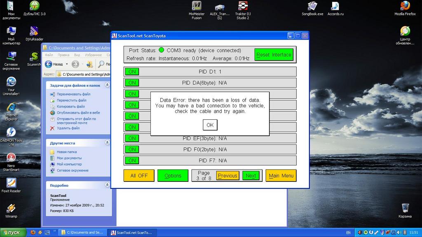Screen dimensions: 422x237
Task: Collapse the Другие места panel
Action: (107, 143)
